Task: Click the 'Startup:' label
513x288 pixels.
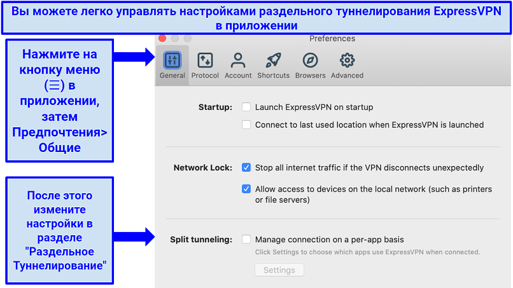Action: [215, 107]
